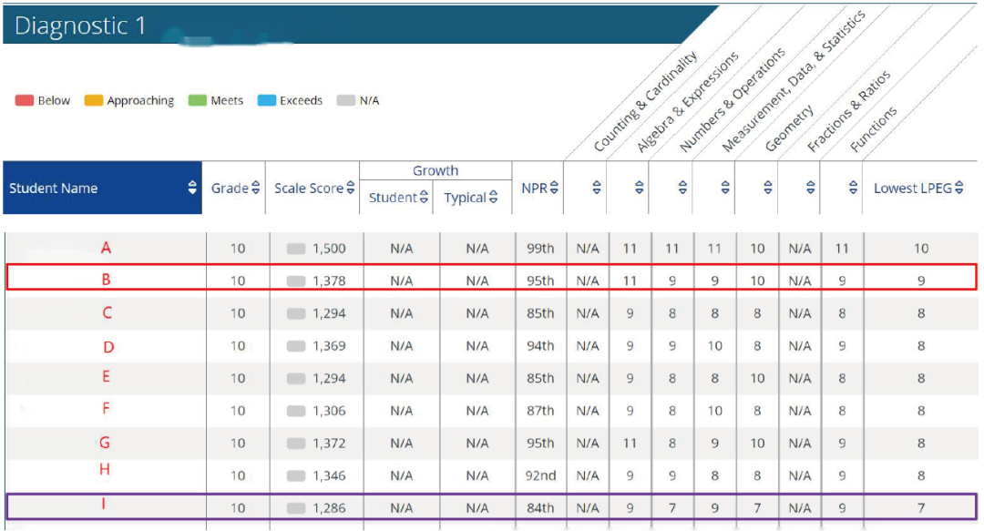Image resolution: width=984 pixels, height=531 pixels.
Task: Sort by Numbers & Operations column arrows
Action: [682, 189]
